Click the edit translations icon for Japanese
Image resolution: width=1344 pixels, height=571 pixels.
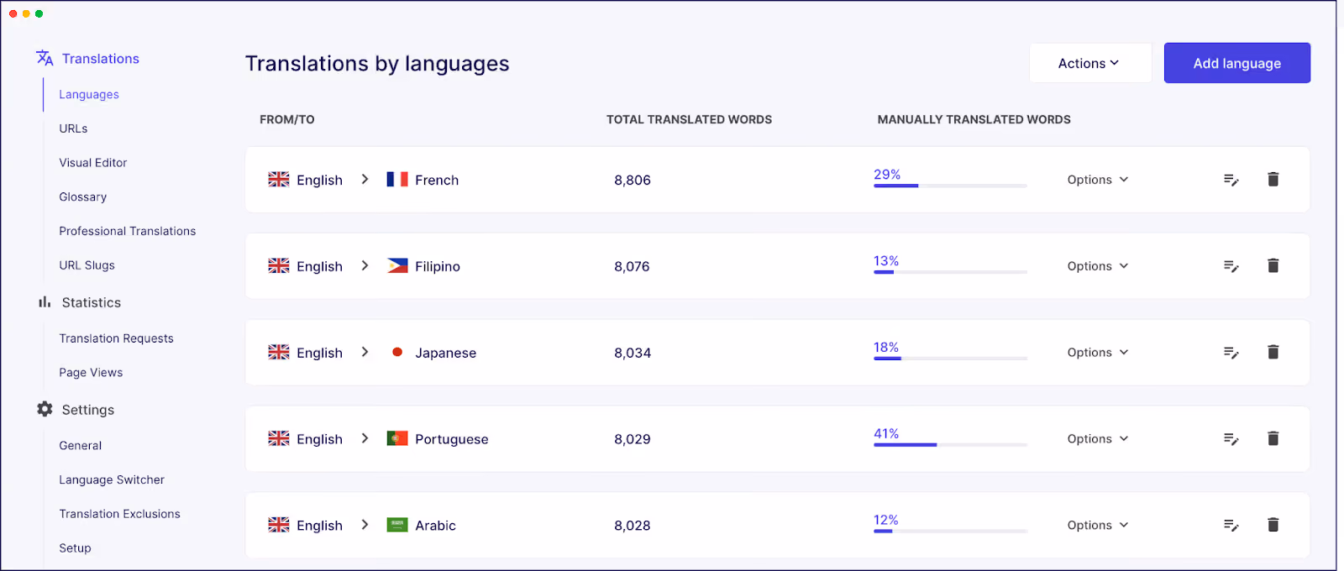coord(1231,353)
